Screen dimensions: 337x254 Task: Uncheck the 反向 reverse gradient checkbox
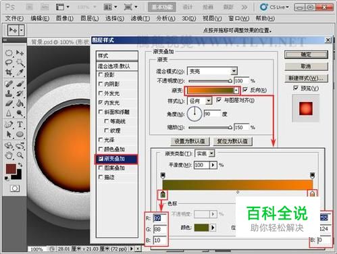pyautogui.click(x=245, y=90)
